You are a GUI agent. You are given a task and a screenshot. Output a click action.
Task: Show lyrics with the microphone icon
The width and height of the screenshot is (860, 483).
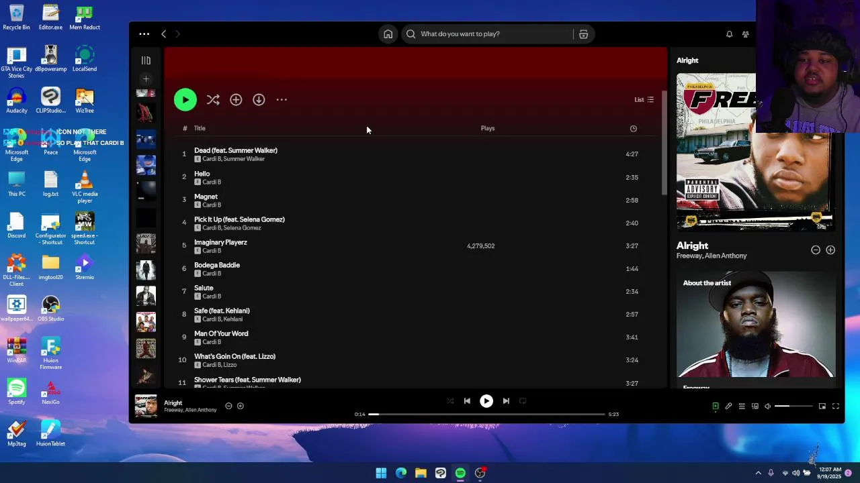coord(728,406)
